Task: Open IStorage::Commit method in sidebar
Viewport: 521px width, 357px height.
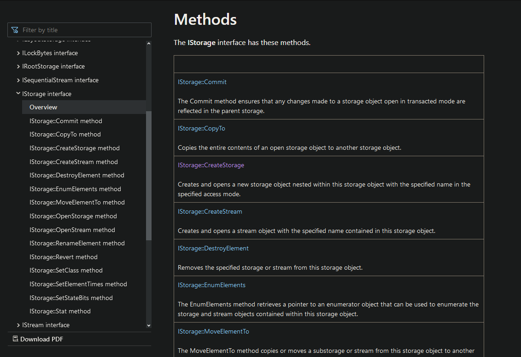Action: pos(65,121)
